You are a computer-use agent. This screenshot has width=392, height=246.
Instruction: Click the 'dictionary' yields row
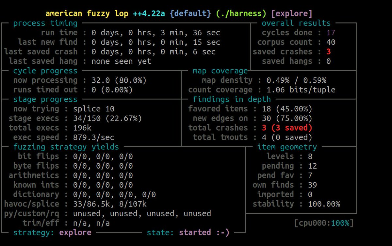pos(84,195)
